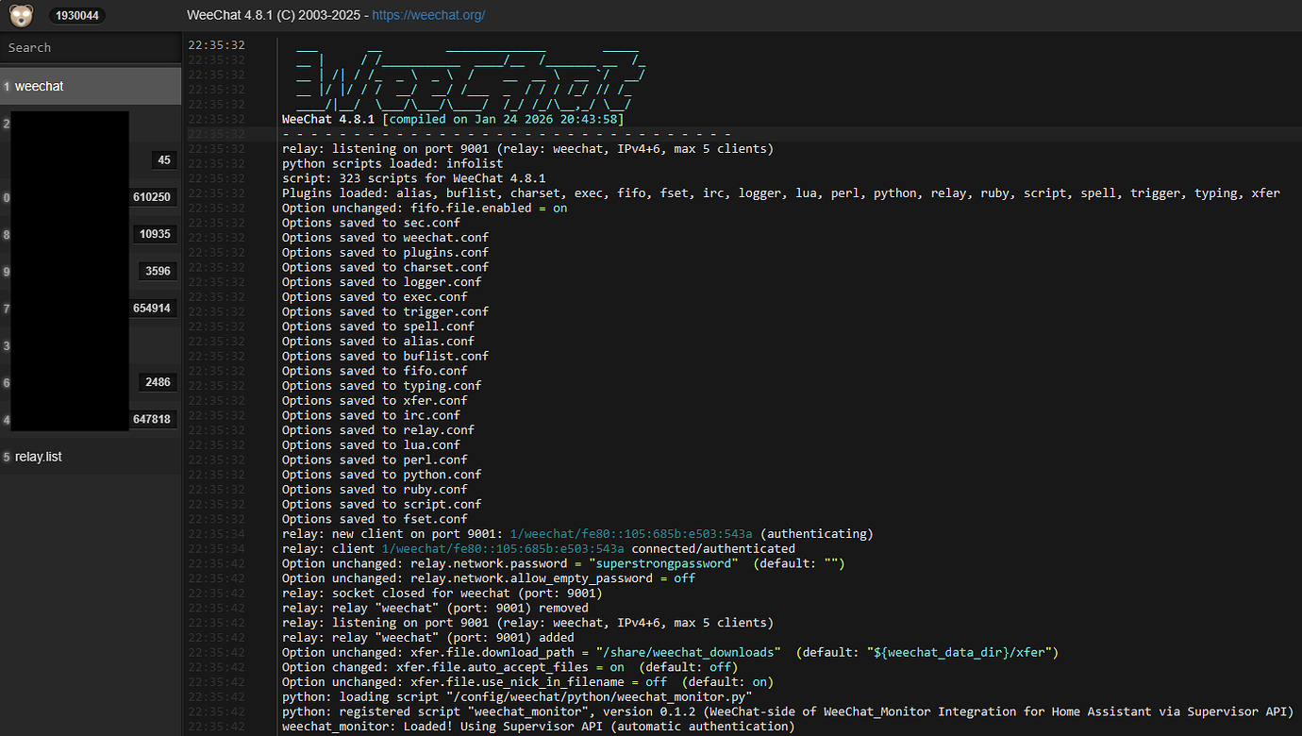The height and width of the screenshot is (736, 1302).
Task: Click 'relay: socket closed for weechat' line
Action: (442, 593)
